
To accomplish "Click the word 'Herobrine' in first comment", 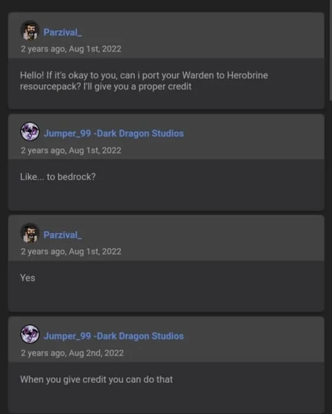I will pos(248,75).
